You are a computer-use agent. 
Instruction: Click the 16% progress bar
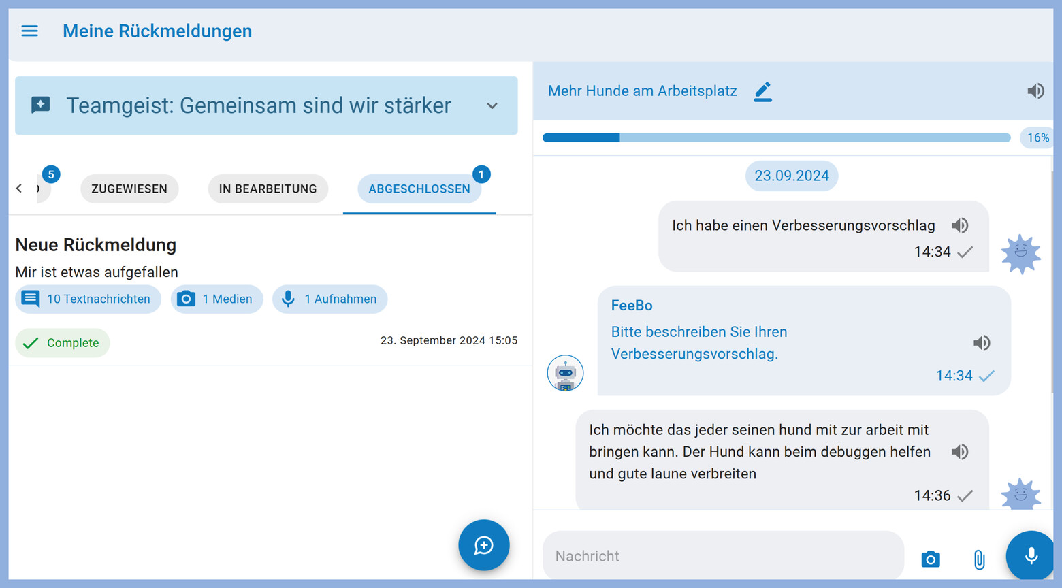coord(776,137)
